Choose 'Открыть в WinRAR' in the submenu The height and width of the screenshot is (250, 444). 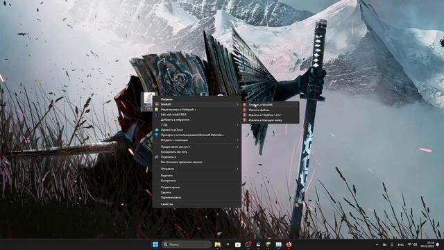point(271,105)
